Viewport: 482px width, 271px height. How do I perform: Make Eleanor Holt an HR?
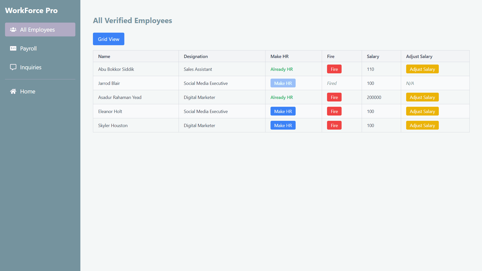click(283, 111)
